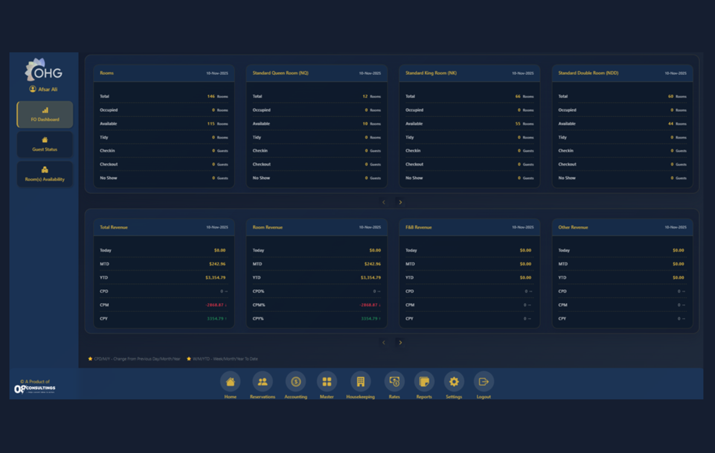The image size is (715, 453).
Task: Go to previous room cards page
Action: click(384, 202)
